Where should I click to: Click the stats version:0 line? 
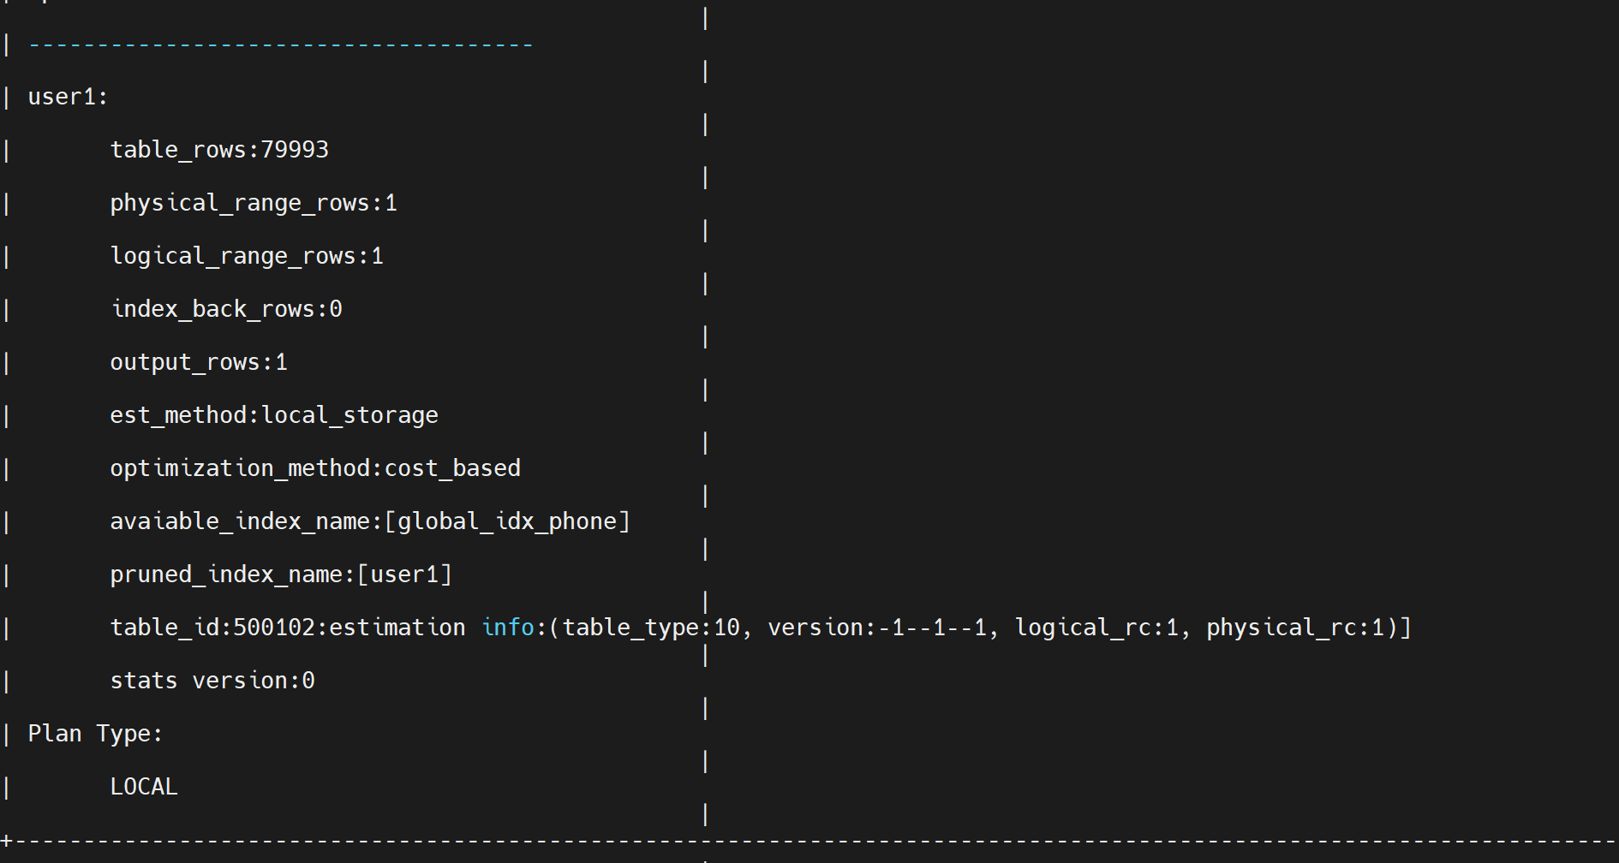click(x=212, y=681)
